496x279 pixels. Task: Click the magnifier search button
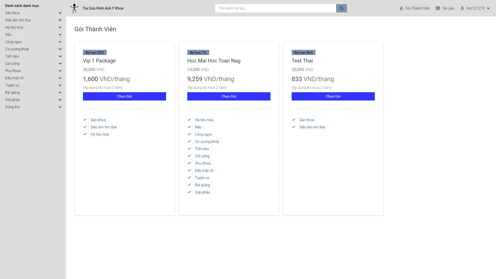(x=341, y=8)
